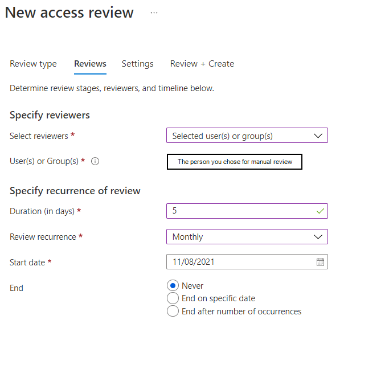389x373 pixels.
Task: Click the Select reviewers field label
Action: coord(39,136)
